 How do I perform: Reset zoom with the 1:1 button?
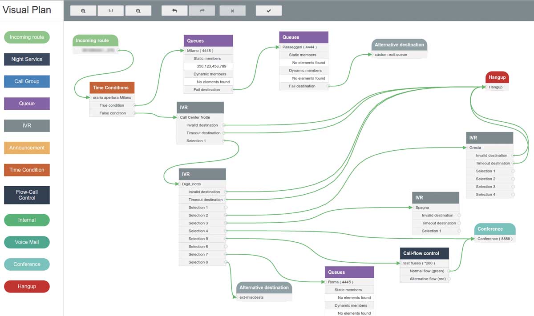[x=111, y=11]
